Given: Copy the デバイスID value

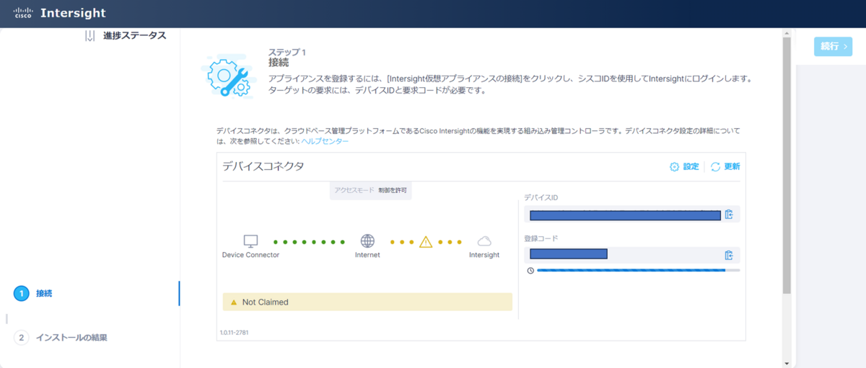Looking at the screenshot, I should pyautogui.click(x=729, y=215).
